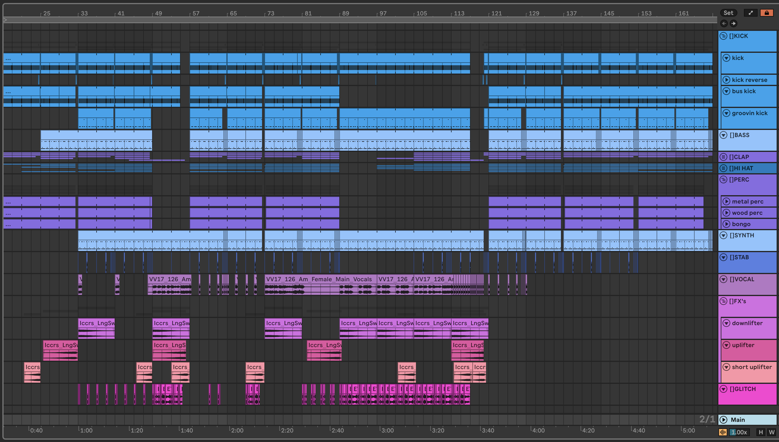This screenshot has height=442, width=779.
Task: Select the []HI HAT track name
Action: 741,168
